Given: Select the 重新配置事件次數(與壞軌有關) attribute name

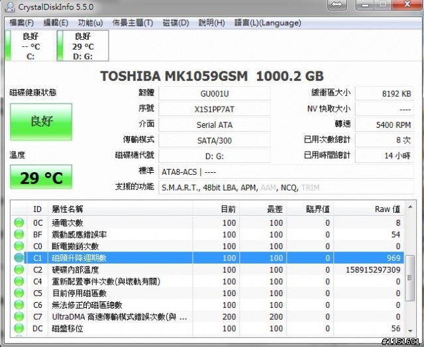Looking at the screenshot, I should click(106, 281).
